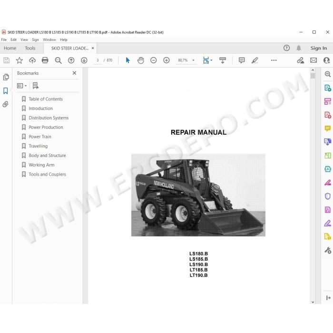Open more tools ellipsis

tap(274, 60)
